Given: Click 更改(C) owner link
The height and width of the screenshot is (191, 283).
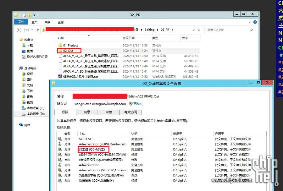Looking at the screenshot, I should (138, 104).
